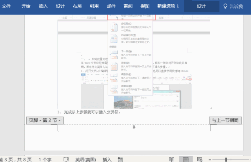Click the 英语(美国) language indicator
The image size is (251, 162).
[85, 160]
